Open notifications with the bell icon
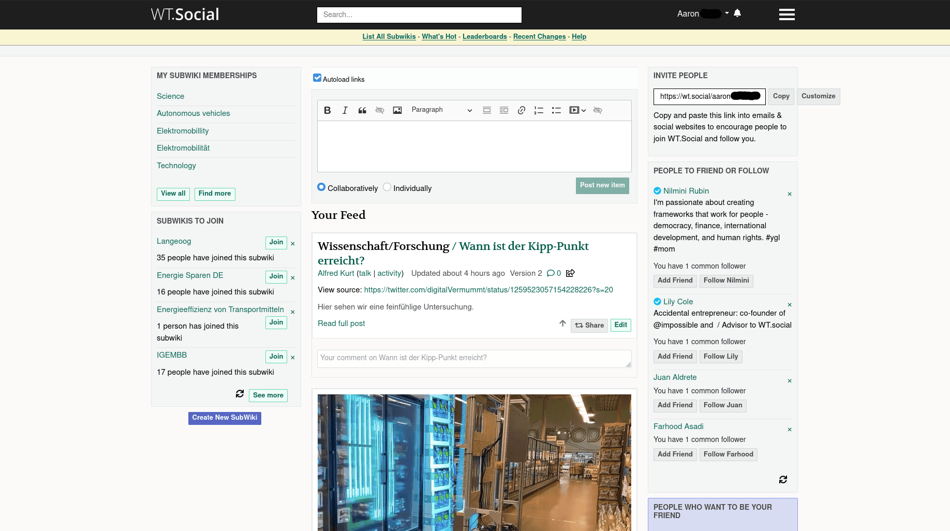The image size is (950, 531). pyautogui.click(x=737, y=13)
